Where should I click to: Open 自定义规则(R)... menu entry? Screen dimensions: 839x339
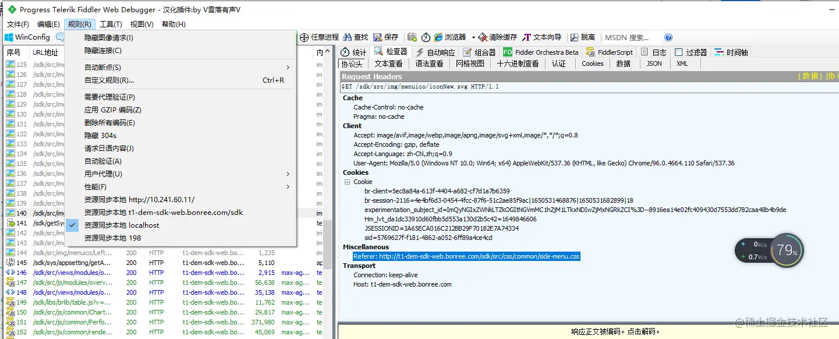pyautogui.click(x=180, y=80)
